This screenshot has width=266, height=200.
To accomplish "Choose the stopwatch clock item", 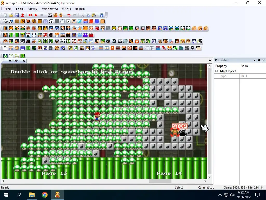I will (120, 28).
